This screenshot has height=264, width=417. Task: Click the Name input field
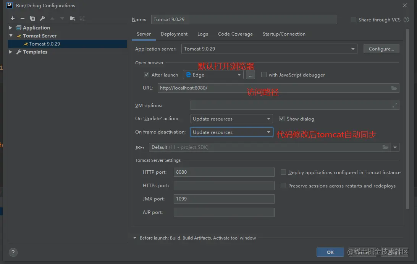(244, 20)
